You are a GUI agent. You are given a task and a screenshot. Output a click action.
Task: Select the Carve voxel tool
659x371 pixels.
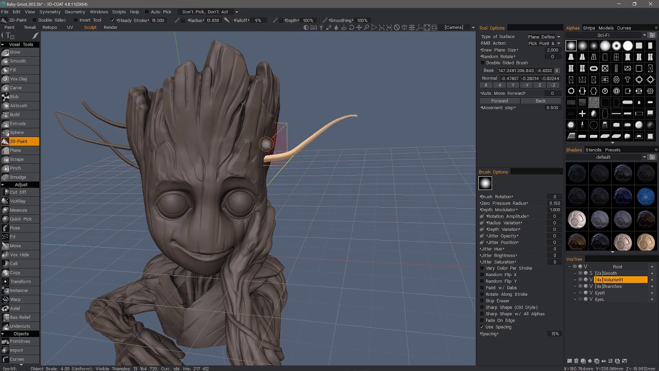16,88
